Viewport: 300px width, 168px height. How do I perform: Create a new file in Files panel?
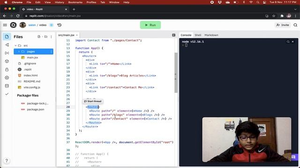(x=39, y=36)
